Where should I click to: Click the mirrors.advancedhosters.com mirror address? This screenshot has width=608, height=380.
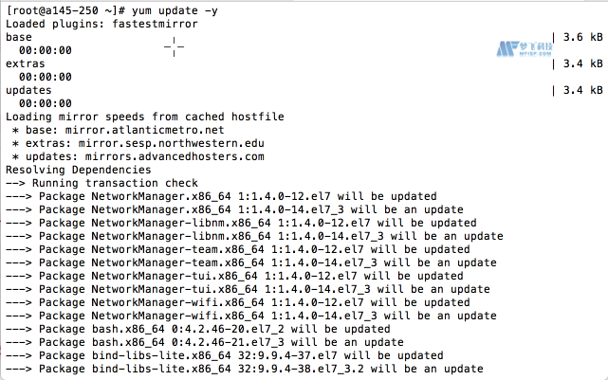(175, 156)
